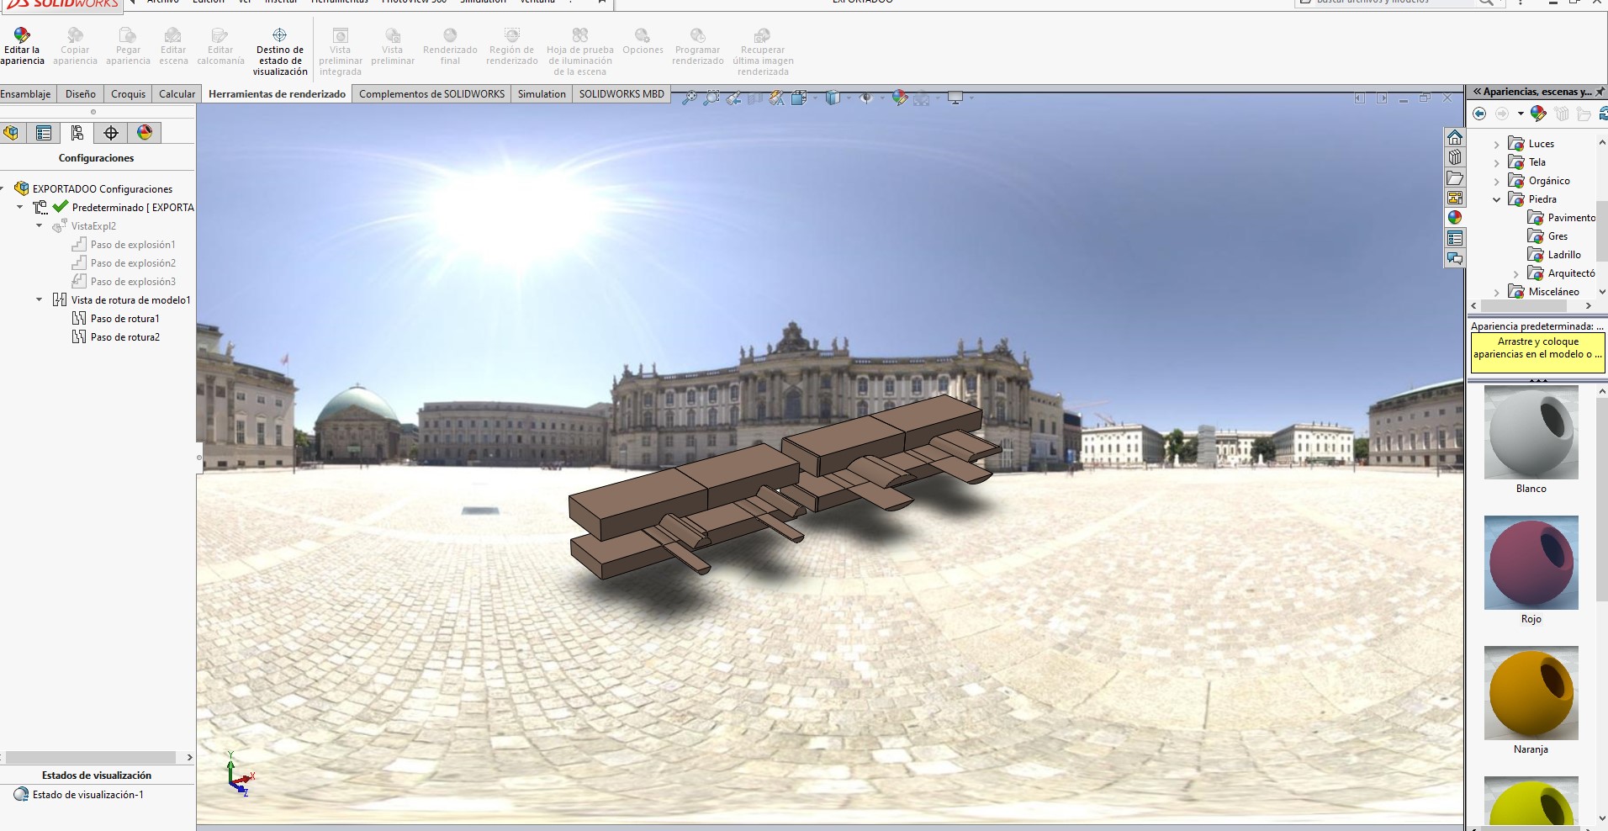
Task: Click scroll down arrow in appearances list
Action: pos(1601,818)
